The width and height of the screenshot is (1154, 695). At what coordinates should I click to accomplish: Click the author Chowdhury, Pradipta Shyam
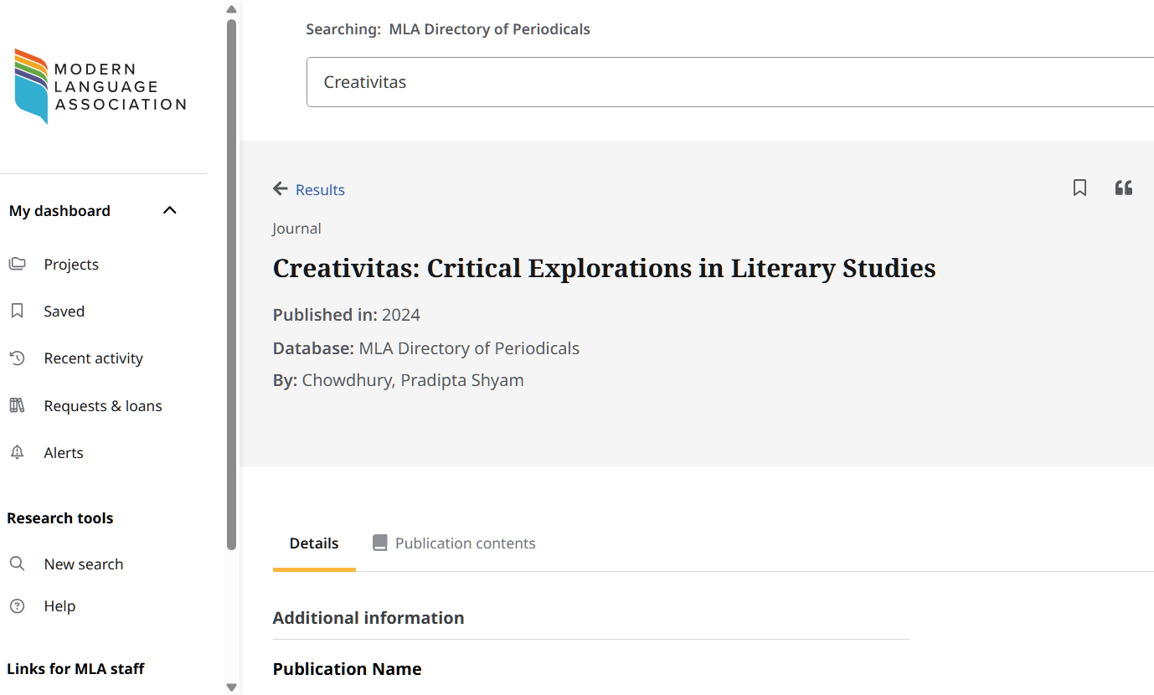413,380
